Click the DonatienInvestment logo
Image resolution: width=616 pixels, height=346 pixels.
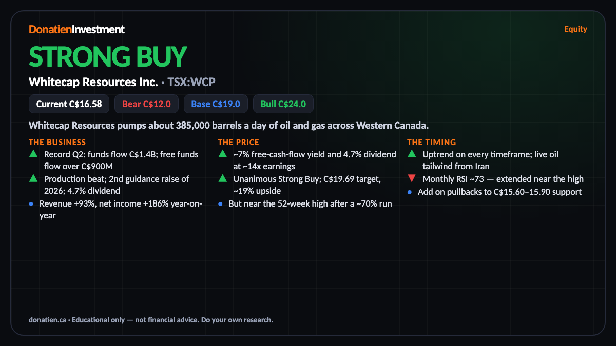click(76, 29)
